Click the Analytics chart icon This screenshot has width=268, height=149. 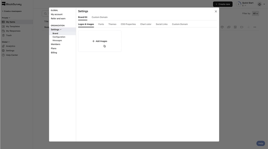pos(3,46)
